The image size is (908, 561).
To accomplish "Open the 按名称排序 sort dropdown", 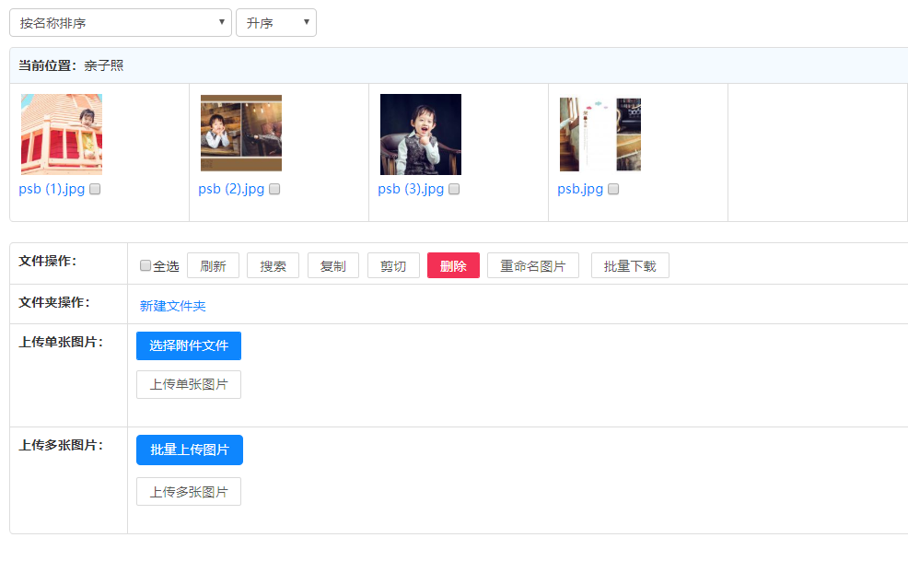I will pyautogui.click(x=120, y=23).
